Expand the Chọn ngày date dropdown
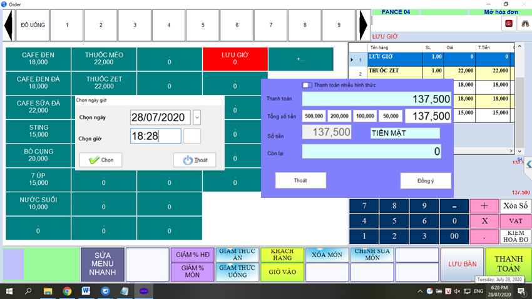 tap(197, 117)
